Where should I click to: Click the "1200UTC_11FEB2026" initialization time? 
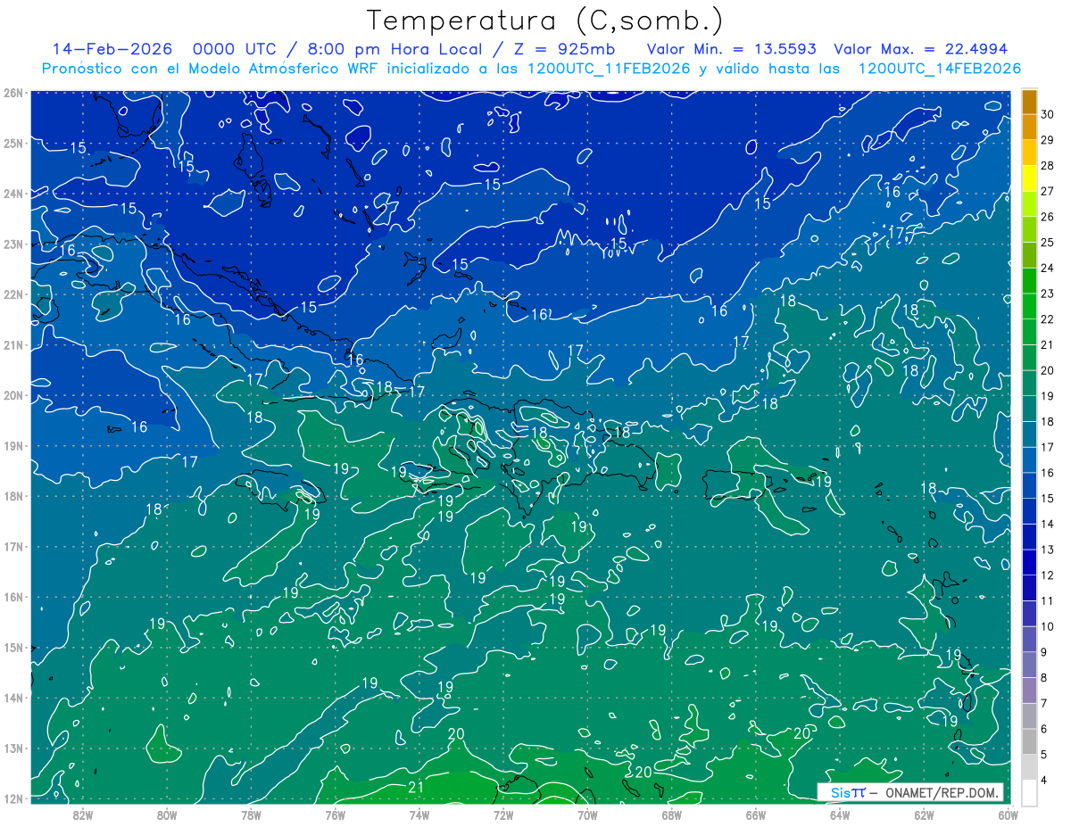(x=610, y=69)
